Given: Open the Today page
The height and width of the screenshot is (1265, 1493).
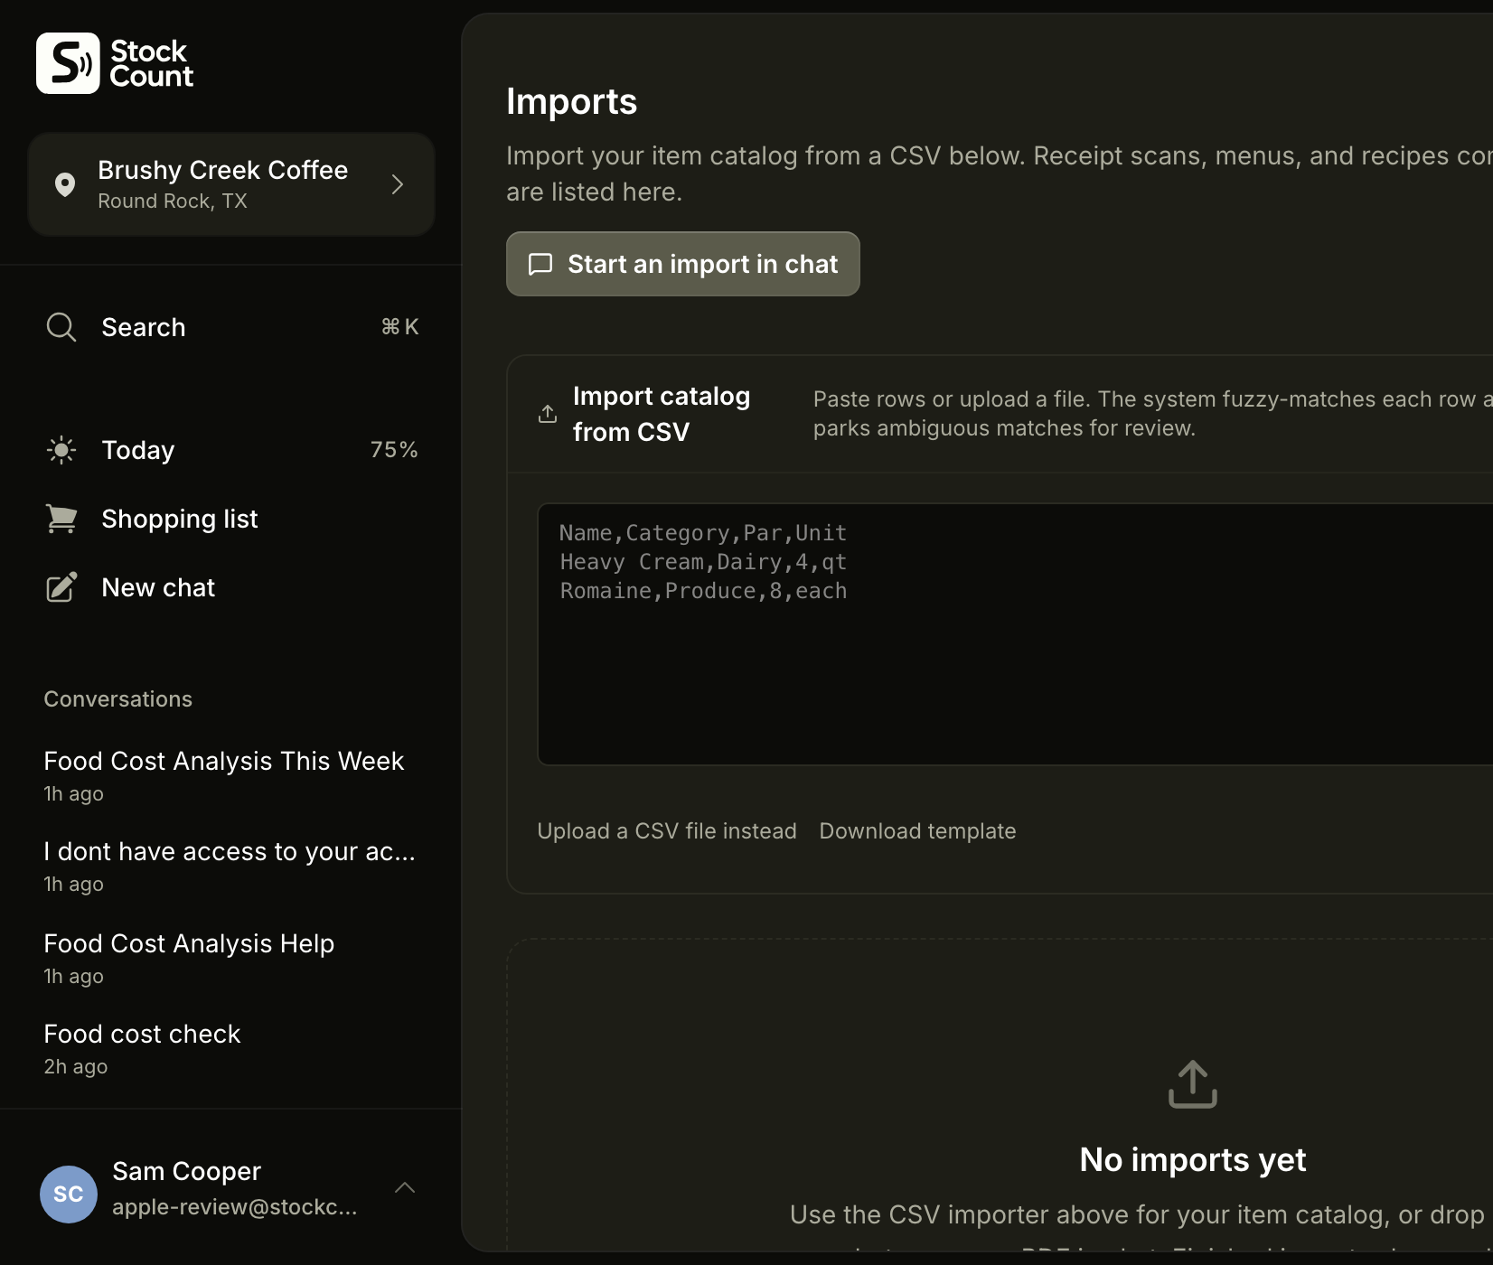Looking at the screenshot, I should 231,450.
